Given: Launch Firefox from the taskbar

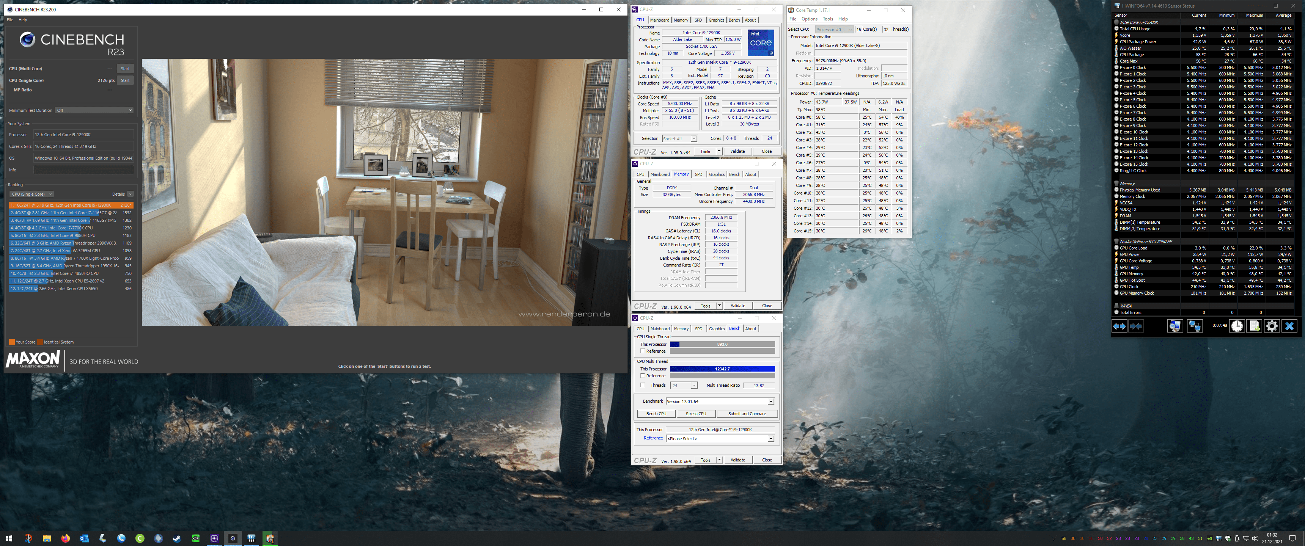Looking at the screenshot, I should click(65, 538).
